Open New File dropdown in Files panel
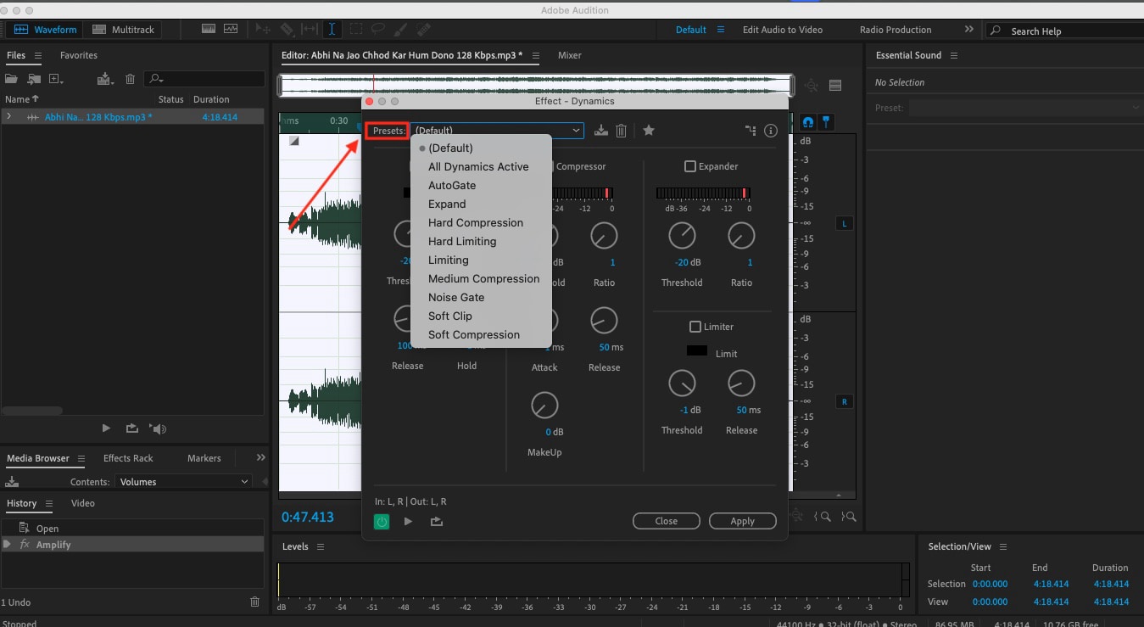 pos(57,79)
